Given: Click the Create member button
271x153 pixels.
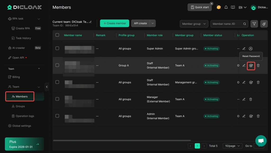Looking at the screenshot, I should (x=114, y=23).
